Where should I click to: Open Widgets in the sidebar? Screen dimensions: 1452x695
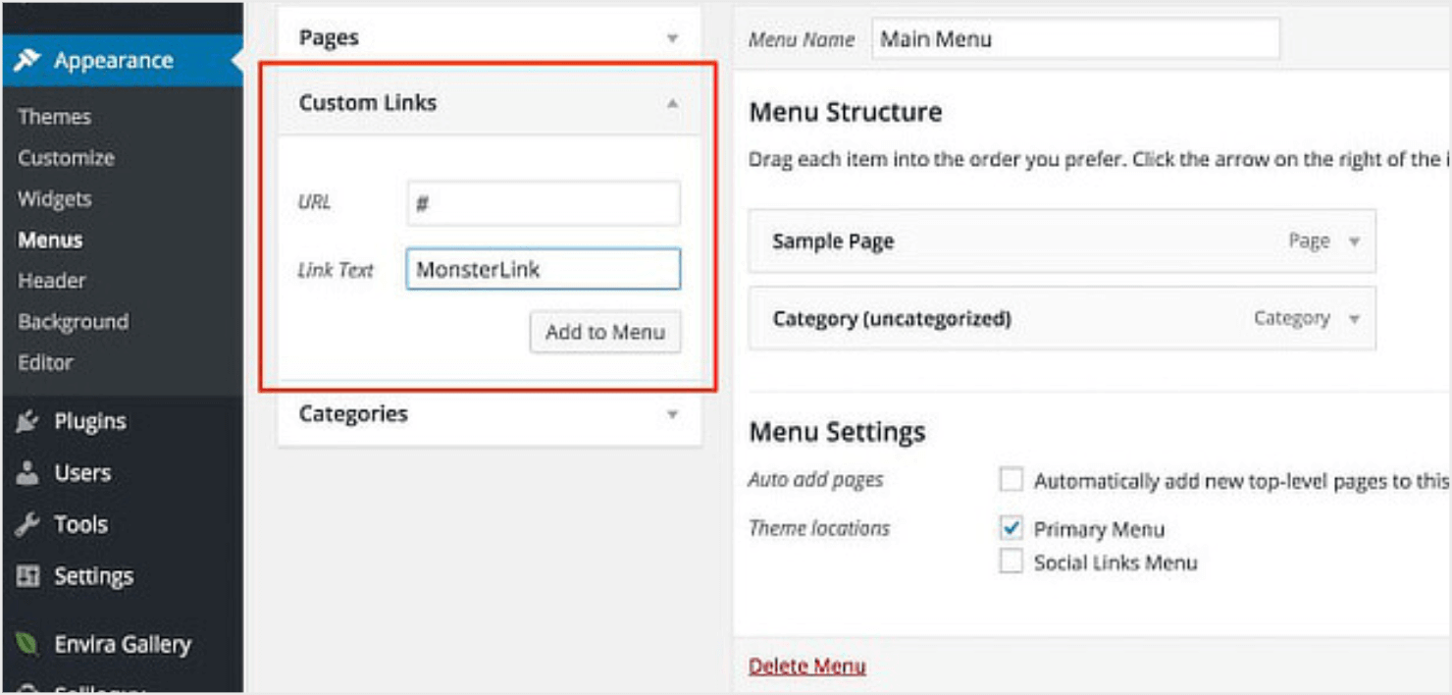[54, 199]
